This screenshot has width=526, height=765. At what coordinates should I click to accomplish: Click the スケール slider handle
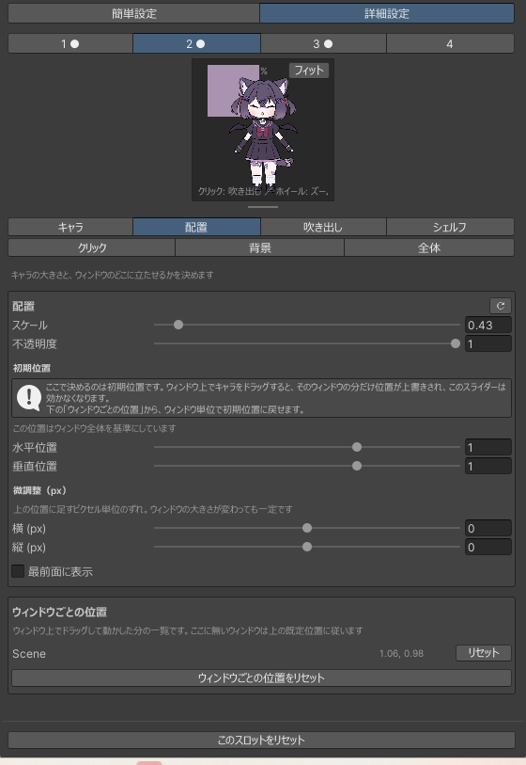(x=178, y=325)
